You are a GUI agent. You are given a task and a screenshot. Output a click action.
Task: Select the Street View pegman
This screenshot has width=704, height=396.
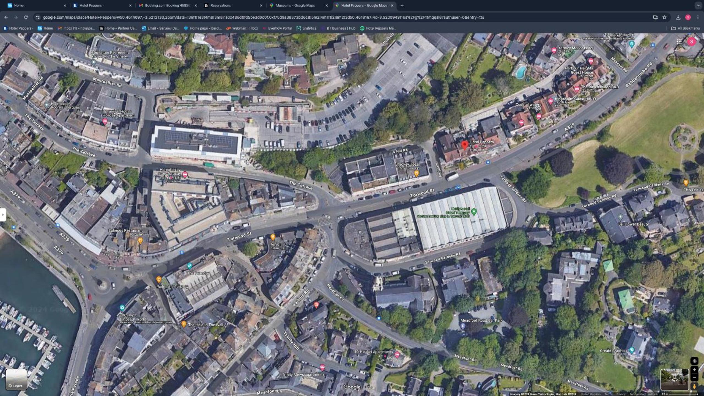coord(694,386)
